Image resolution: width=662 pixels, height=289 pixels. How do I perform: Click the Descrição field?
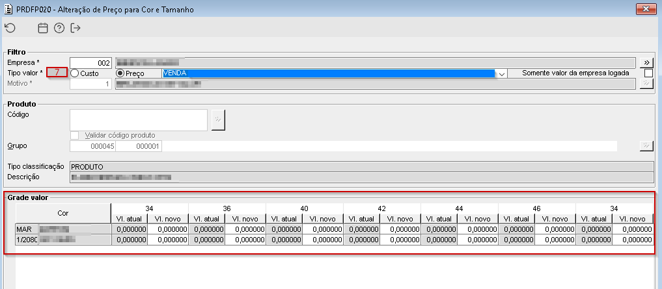(361, 177)
